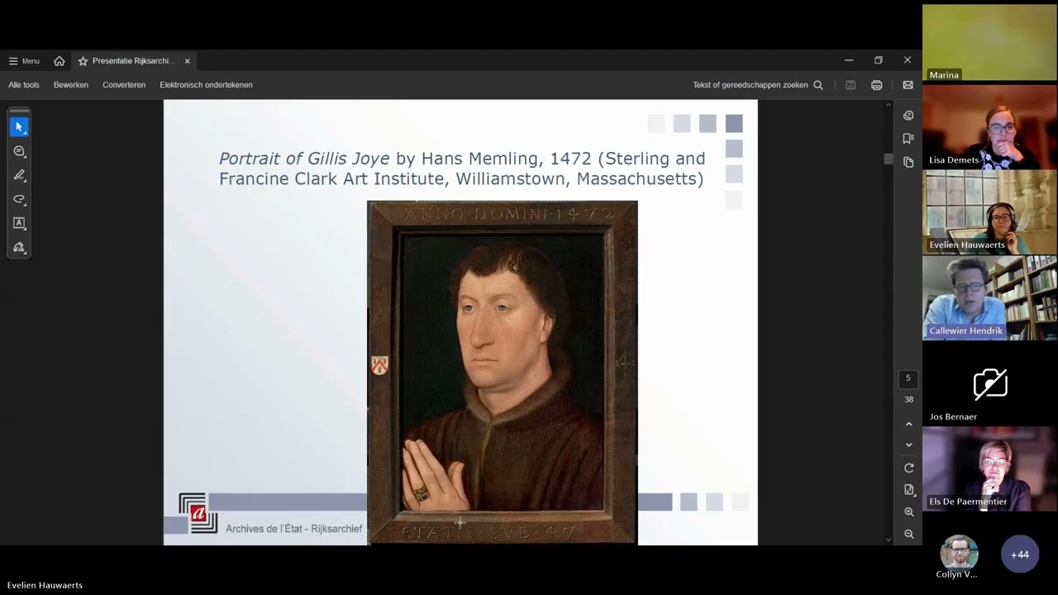Click the Gillis Joye portrait painting
The height and width of the screenshot is (595, 1058).
coord(502,372)
